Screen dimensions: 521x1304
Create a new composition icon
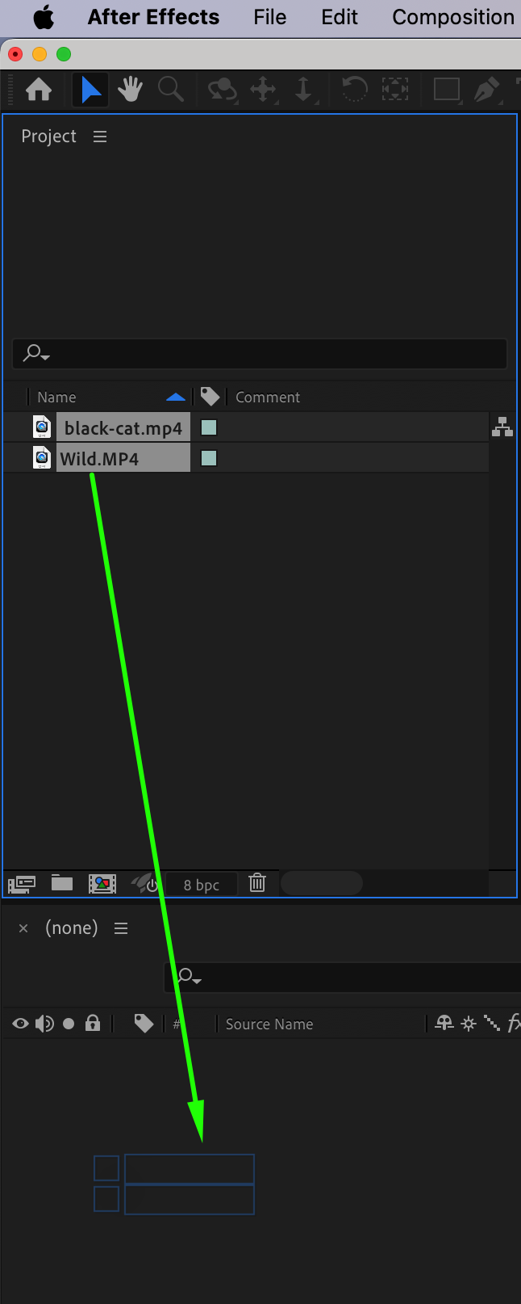102,883
